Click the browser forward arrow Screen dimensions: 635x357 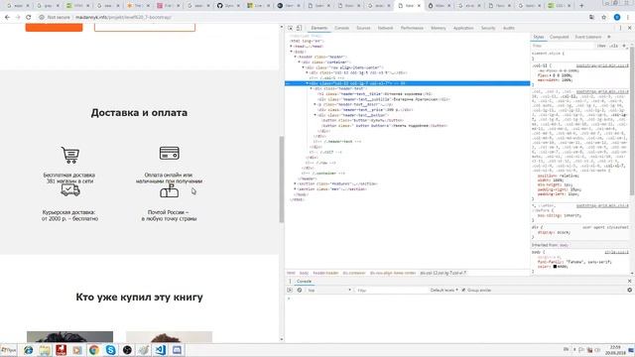click(18, 18)
